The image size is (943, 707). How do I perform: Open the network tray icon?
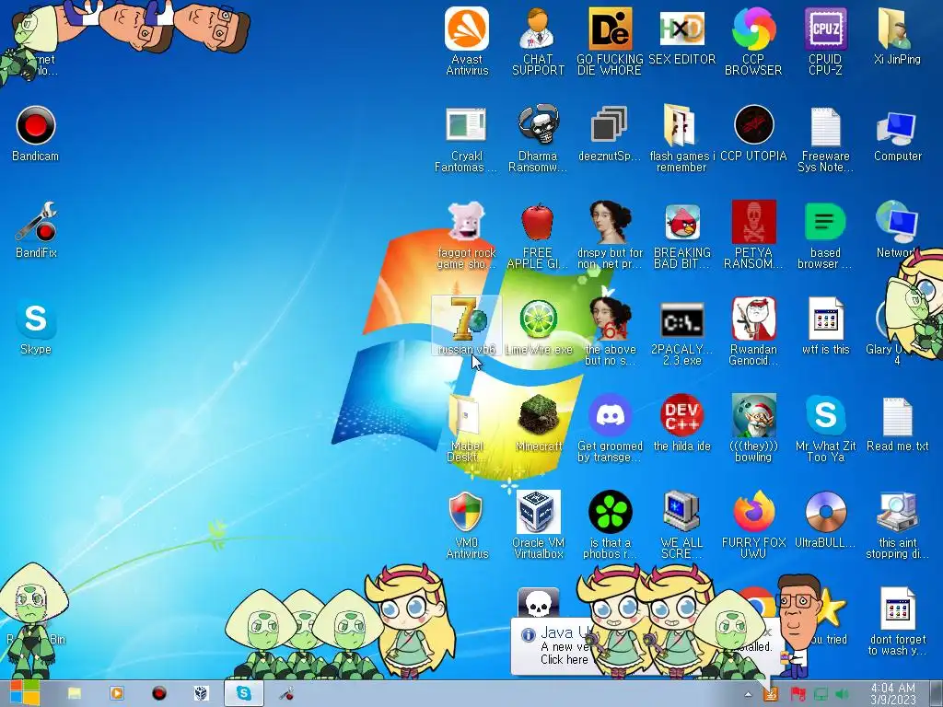(821, 694)
